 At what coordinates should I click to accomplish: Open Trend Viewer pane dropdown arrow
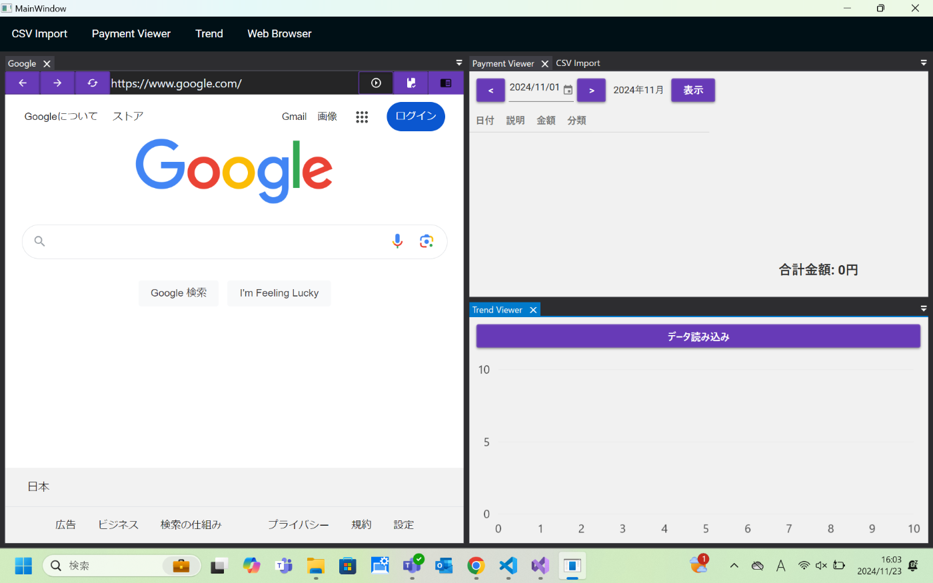pyautogui.click(x=924, y=309)
